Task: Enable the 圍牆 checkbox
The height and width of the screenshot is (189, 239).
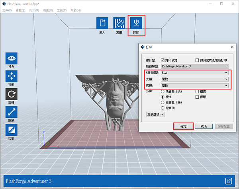Action: pos(197,92)
